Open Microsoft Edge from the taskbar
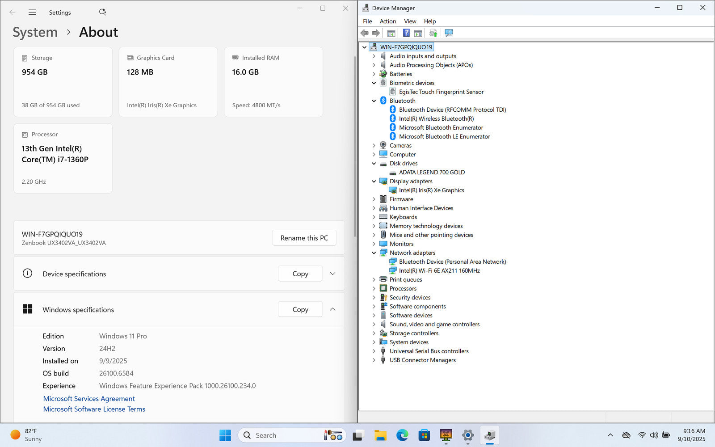This screenshot has width=715, height=447. [x=402, y=435]
